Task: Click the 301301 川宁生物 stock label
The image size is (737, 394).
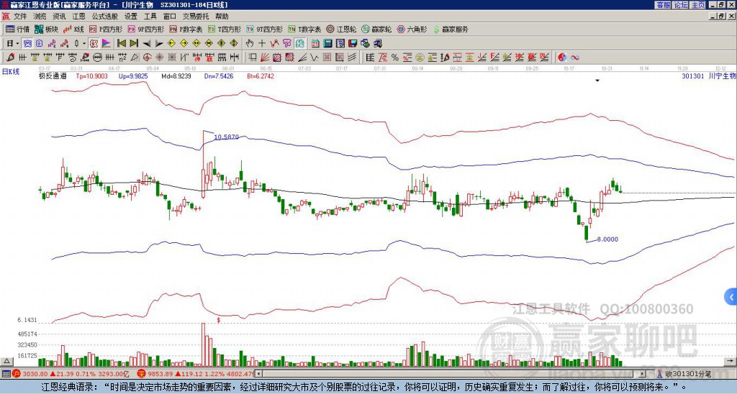Action: 709,75
